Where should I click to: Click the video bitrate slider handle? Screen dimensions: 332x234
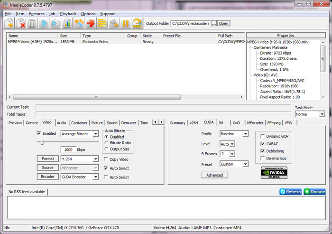pyautogui.click(x=43, y=142)
